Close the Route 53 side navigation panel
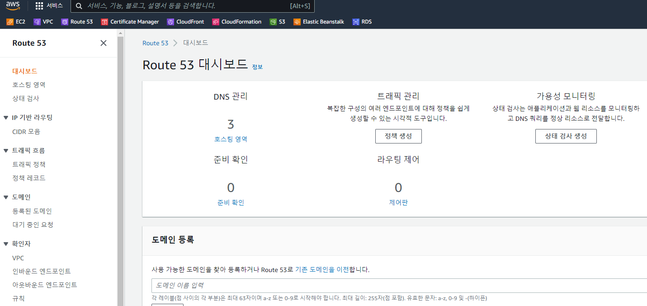Image resolution: width=647 pixels, height=306 pixels. [x=104, y=43]
